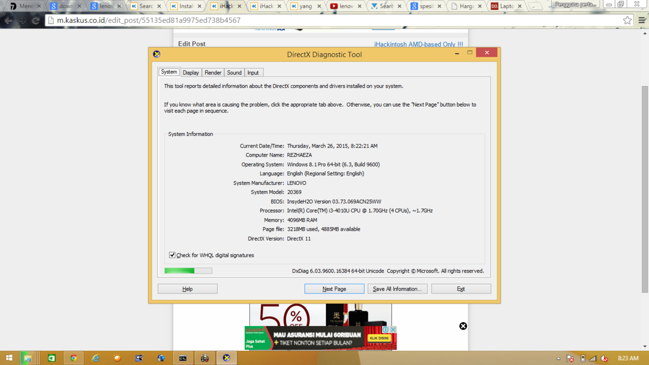
Task: Click the Next Page button
Action: coord(334,289)
